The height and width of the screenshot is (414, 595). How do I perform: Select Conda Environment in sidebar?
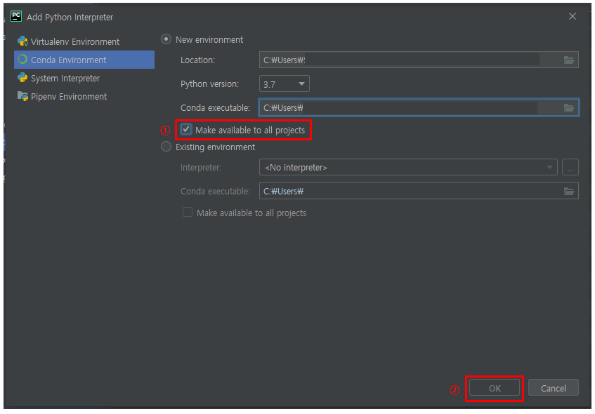pos(84,60)
